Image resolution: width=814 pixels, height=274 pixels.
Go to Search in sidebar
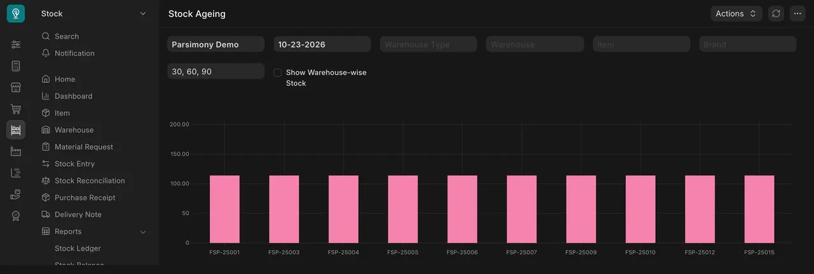point(67,36)
